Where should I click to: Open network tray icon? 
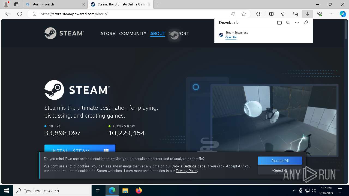click(307, 191)
